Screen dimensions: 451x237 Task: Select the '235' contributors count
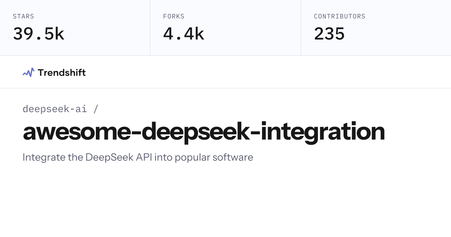pos(329,34)
